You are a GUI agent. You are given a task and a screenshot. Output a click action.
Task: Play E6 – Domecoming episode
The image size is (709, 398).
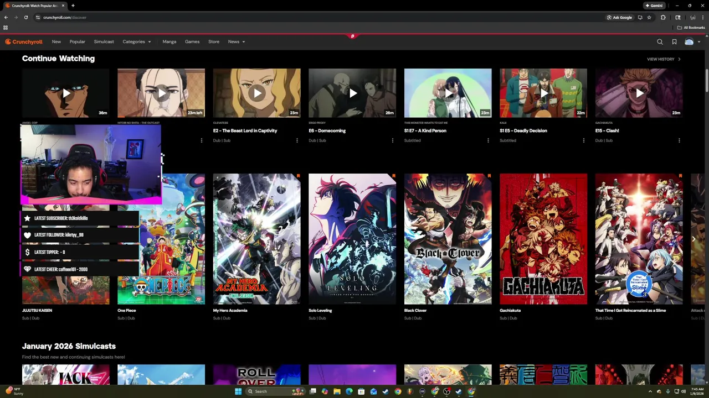coord(352,93)
